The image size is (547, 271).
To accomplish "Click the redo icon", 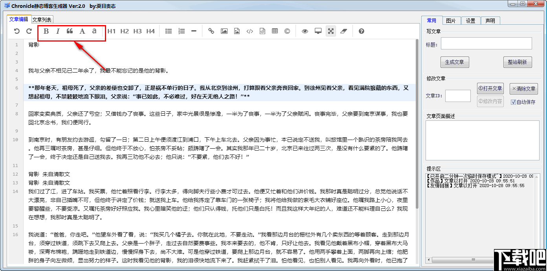I will 29,31.
